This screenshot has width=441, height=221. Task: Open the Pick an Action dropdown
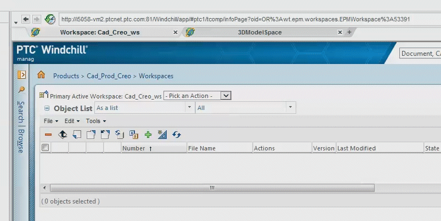coord(197,96)
